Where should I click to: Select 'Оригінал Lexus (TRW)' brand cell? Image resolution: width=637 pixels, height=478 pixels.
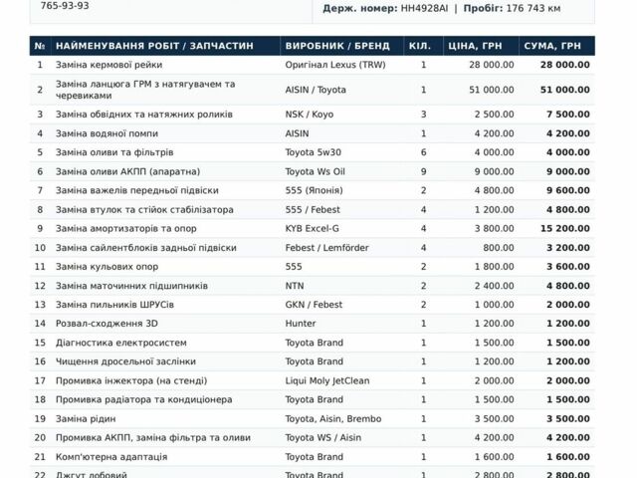[335, 65]
